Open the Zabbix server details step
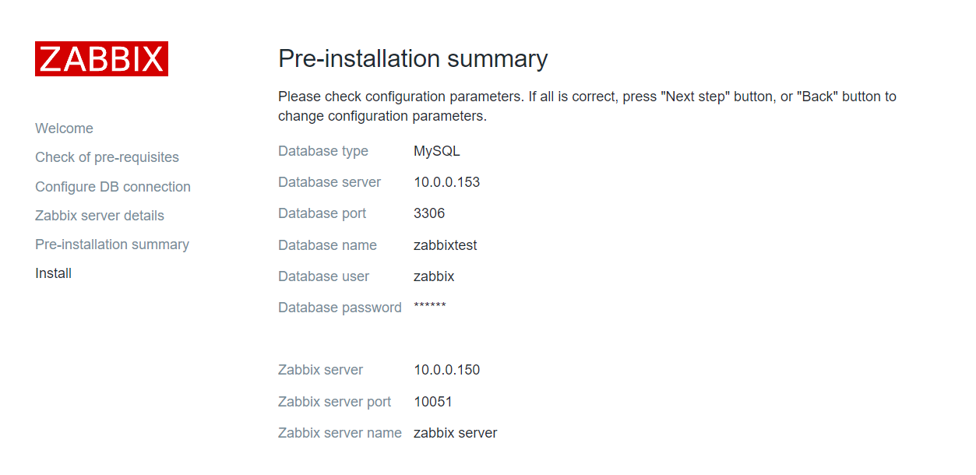This screenshot has width=976, height=475. [x=100, y=216]
